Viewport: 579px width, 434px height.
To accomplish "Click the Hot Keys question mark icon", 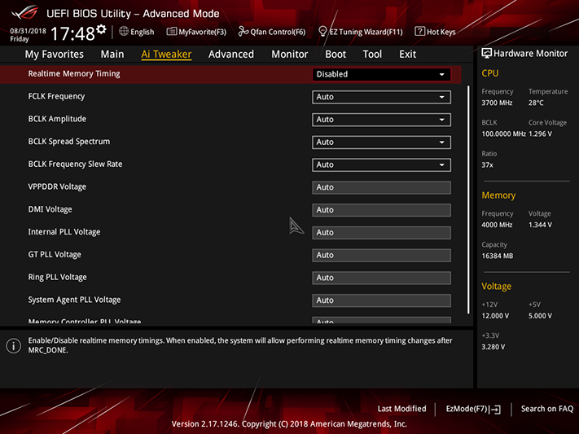I will pyautogui.click(x=419, y=32).
